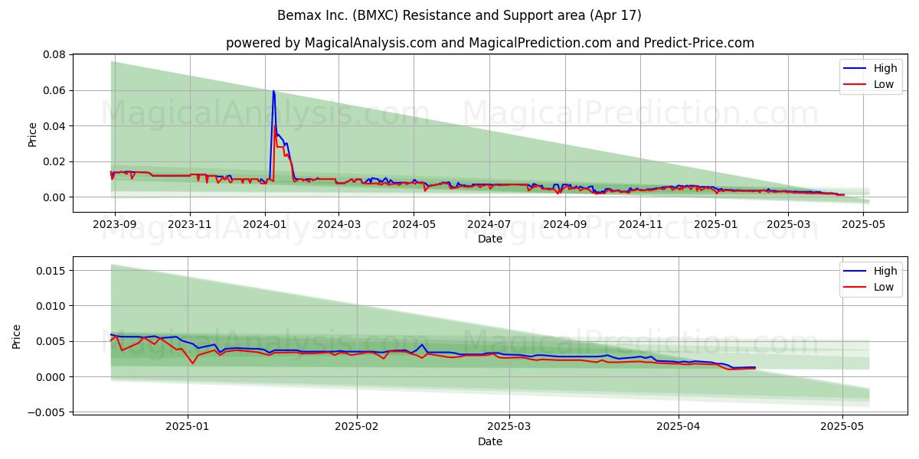This screenshot has height=459, width=919.
Task: Click the chart title 'Bemax Inc. (BMXC) Resistance and Support area'
Action: point(458,15)
